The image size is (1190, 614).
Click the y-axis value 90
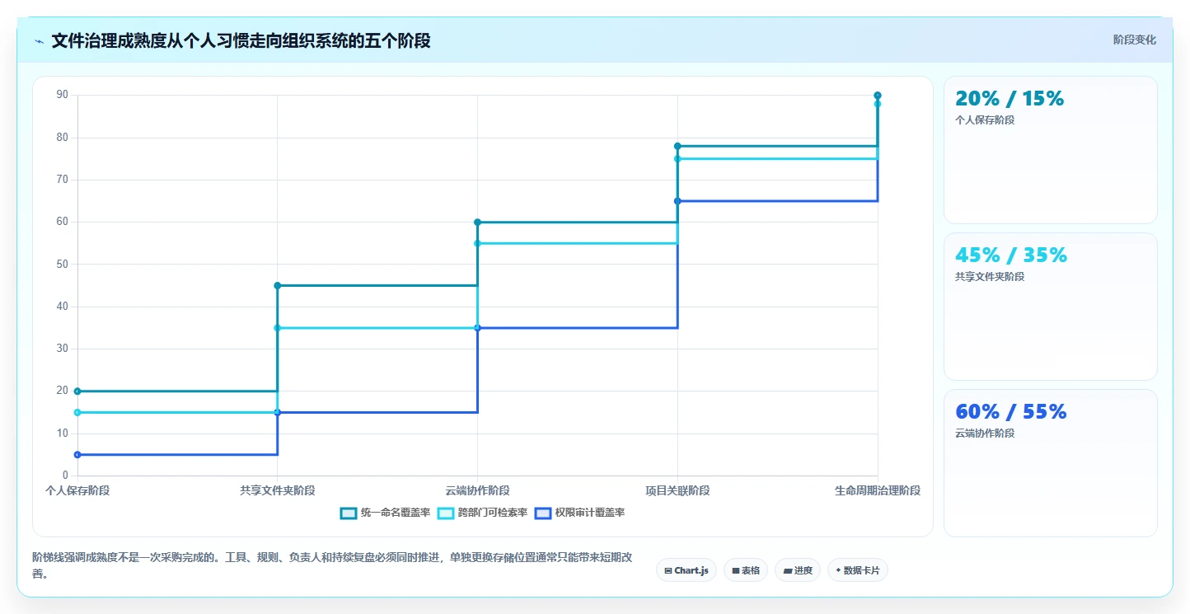[63, 95]
